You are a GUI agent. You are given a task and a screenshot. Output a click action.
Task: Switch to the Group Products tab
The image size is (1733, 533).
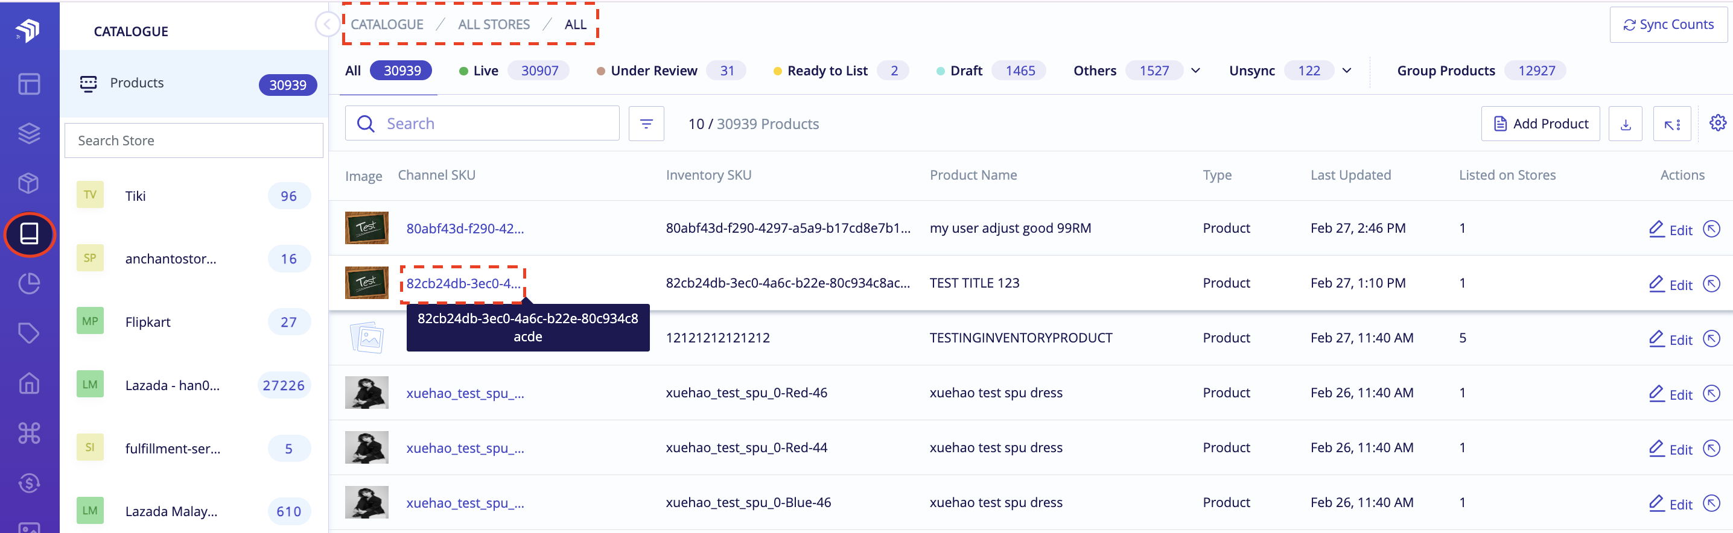[1481, 71]
